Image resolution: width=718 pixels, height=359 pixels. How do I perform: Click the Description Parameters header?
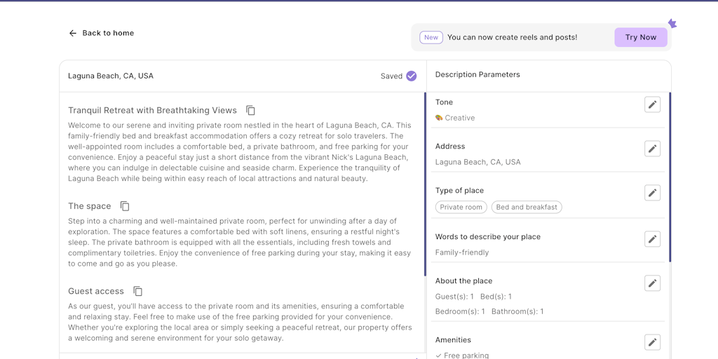click(477, 74)
